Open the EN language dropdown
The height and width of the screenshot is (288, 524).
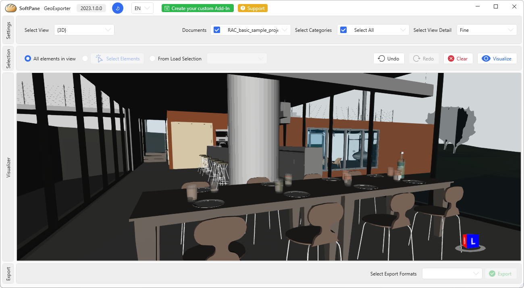click(x=142, y=8)
